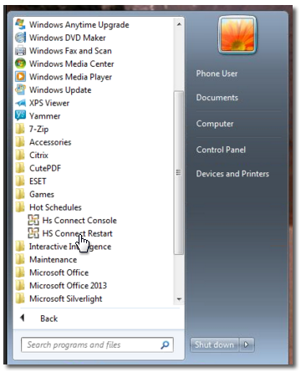
Task: Expand the Maintenance folder
Action: tap(46, 259)
